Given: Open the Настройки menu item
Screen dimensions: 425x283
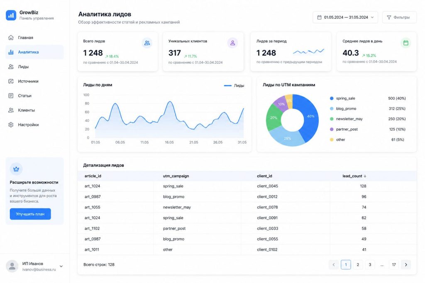Looking at the screenshot, I should [x=35, y=125].
